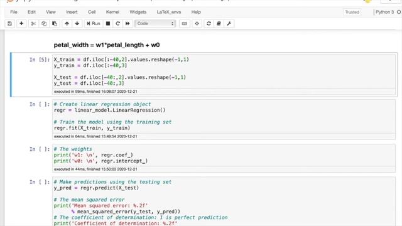
Task: Click the In [5] prompt label
Action: 40,60
